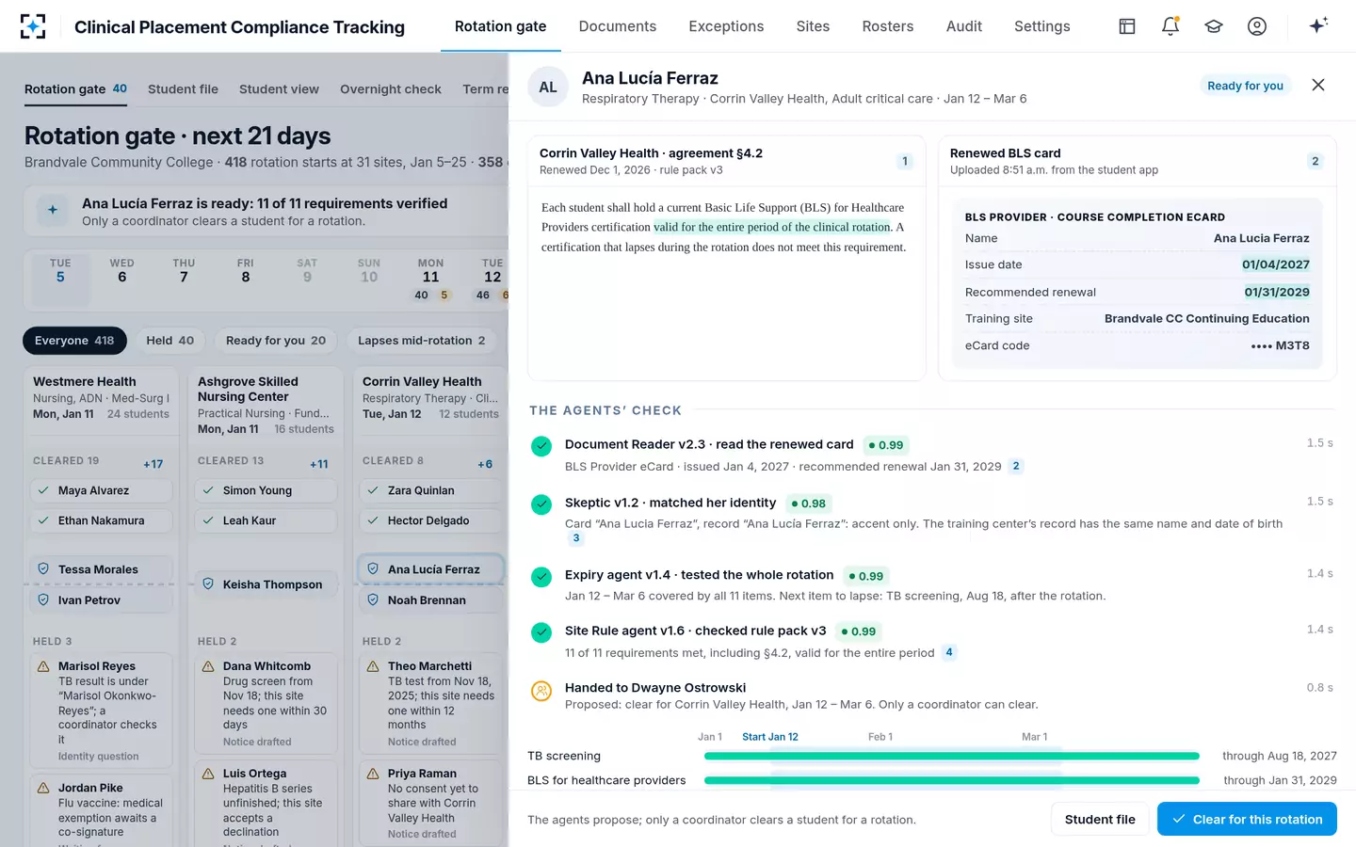Go to the Sites tab
Viewport: 1356px width, 847px height.
tap(813, 26)
